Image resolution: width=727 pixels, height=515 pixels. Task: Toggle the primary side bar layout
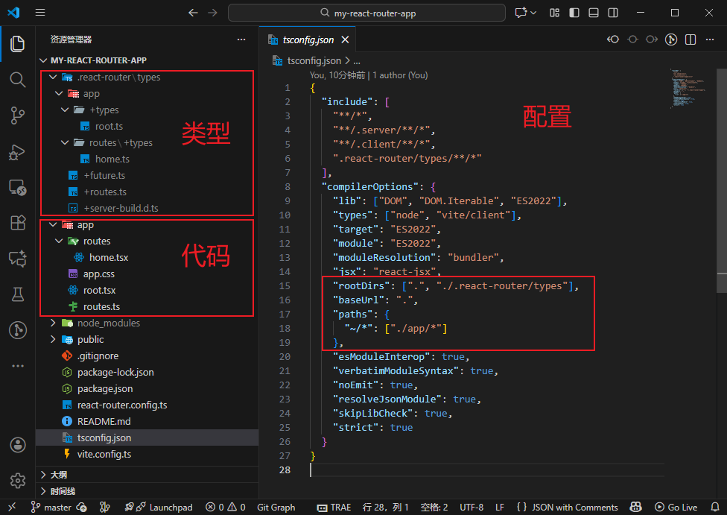[574, 13]
